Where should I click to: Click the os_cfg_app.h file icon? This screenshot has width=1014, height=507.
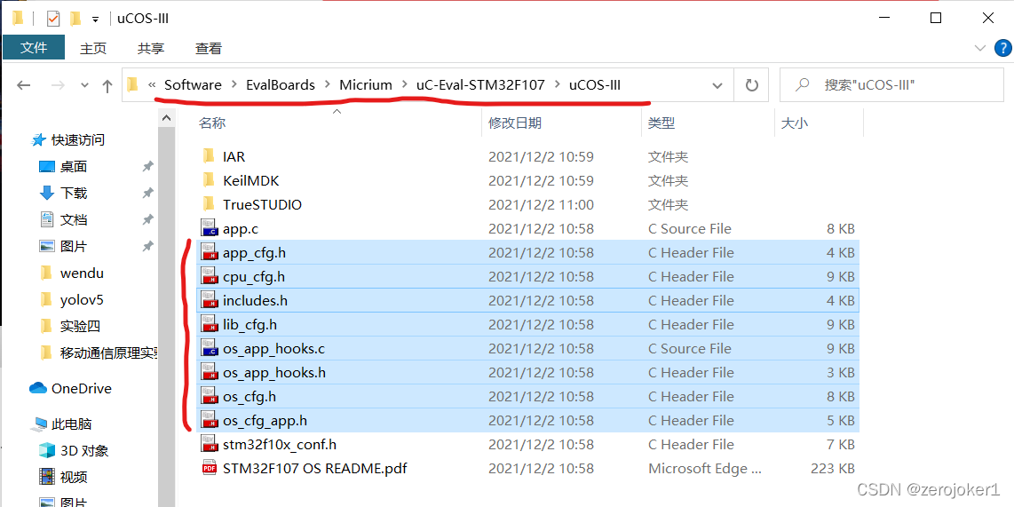(x=209, y=420)
